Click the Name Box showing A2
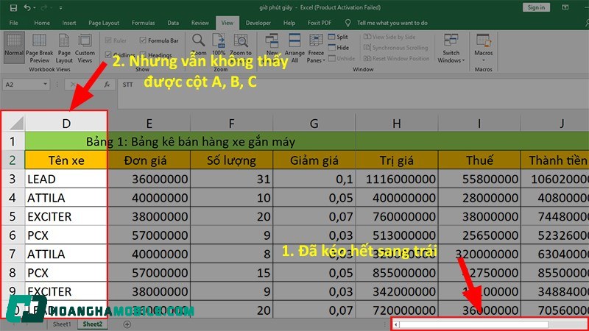The width and height of the screenshot is (589, 331). point(23,85)
